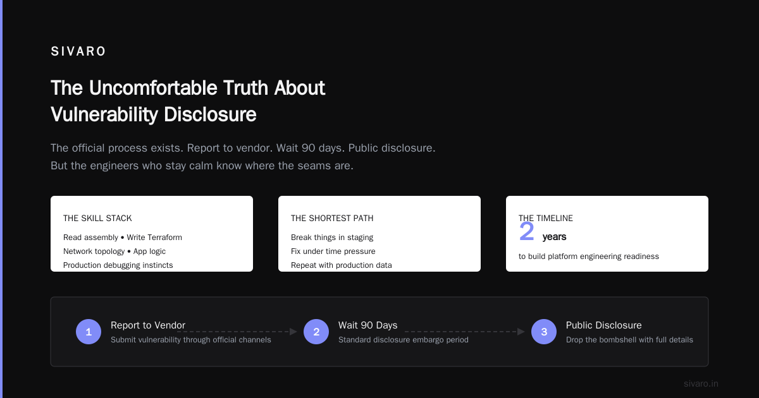The image size is (759, 398).
Task: Click the sentence 'The official process exists...'
Action: tap(243, 148)
